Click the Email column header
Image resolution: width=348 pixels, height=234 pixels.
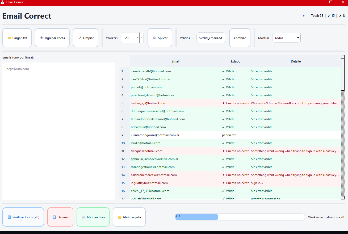(x=175, y=61)
